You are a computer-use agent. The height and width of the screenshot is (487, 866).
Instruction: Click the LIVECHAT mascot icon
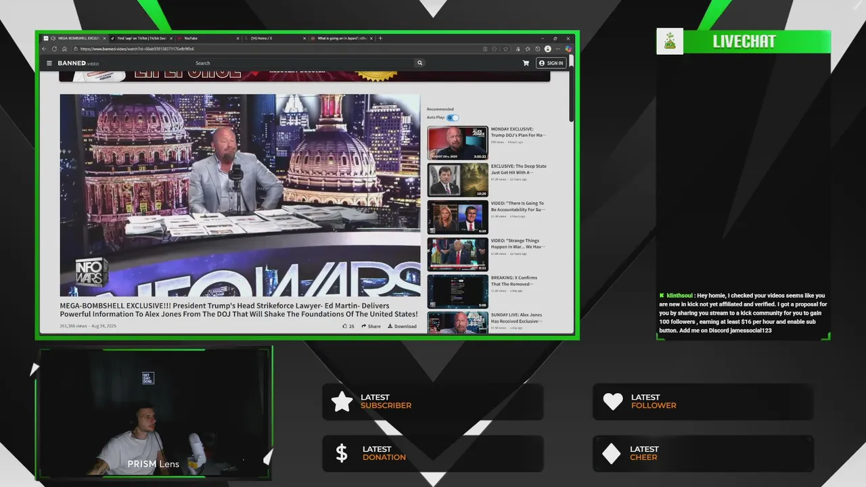point(670,41)
